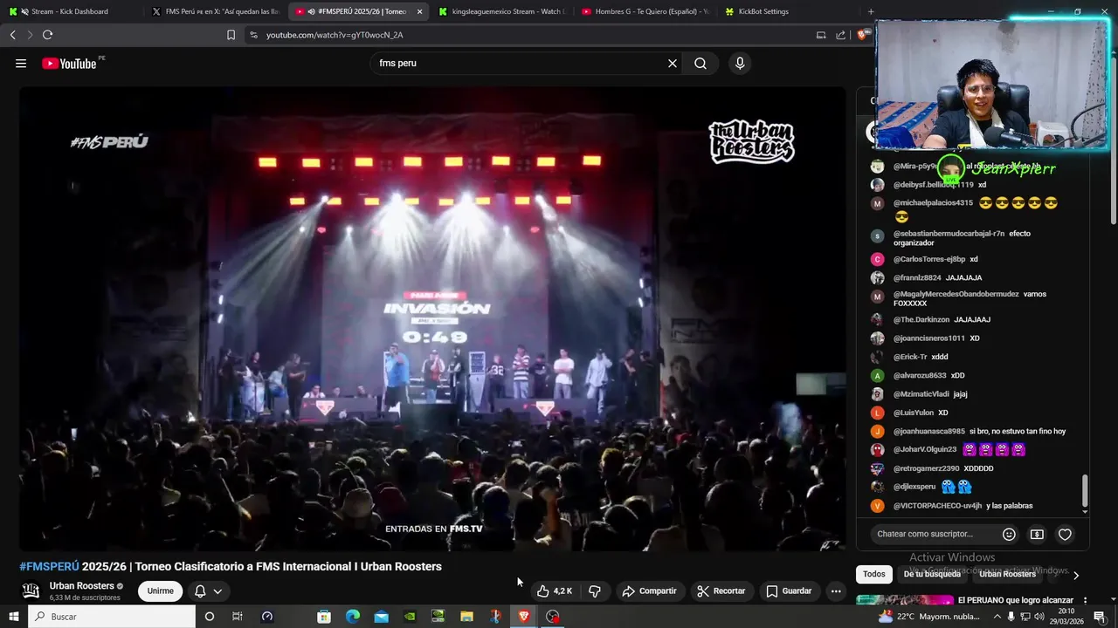Join the channel with the Unirme button
This screenshot has height=628, width=1118.
(x=161, y=590)
